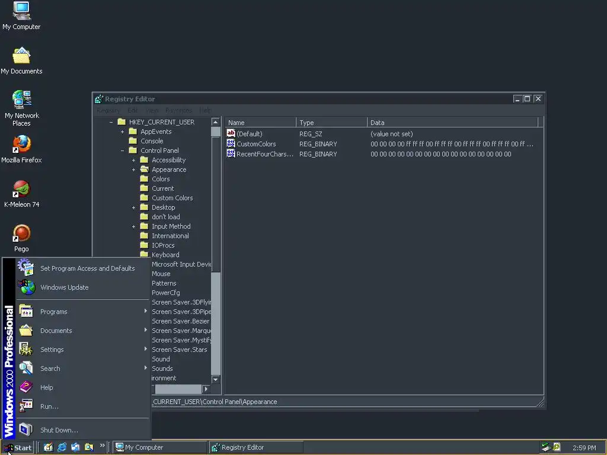Screen dimensions: 607x455
Task: Select the don't load key
Action: 166,217
